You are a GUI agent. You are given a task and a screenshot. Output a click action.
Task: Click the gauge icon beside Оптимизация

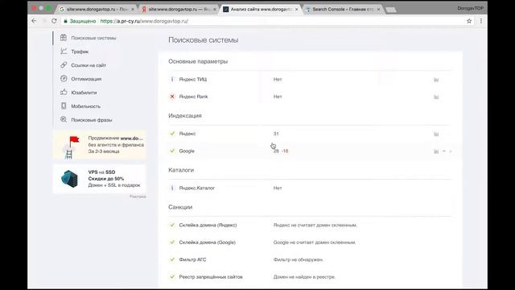point(64,79)
